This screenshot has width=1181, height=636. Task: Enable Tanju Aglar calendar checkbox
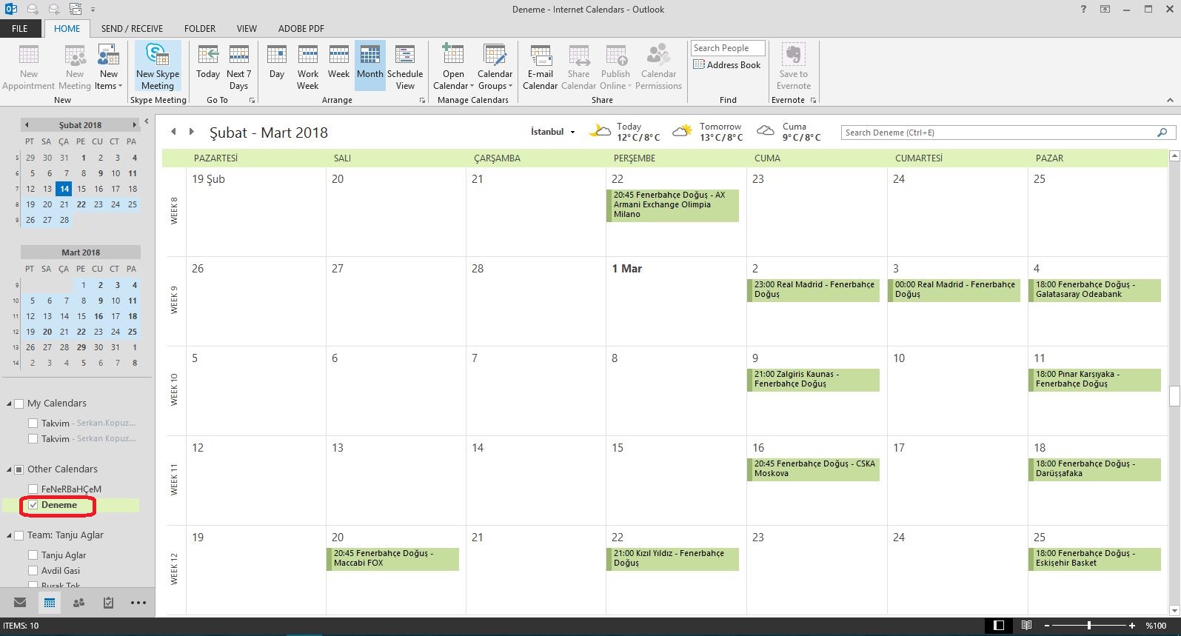[x=33, y=555]
